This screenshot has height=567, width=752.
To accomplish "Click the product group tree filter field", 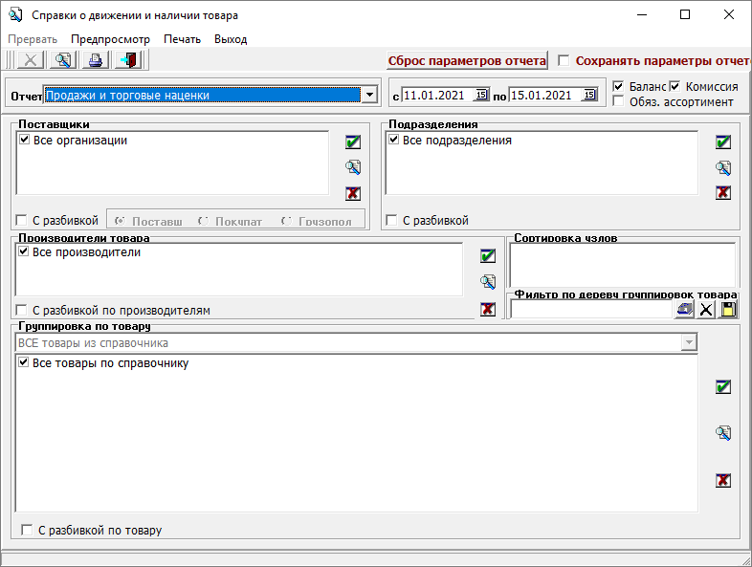I will point(591,309).
